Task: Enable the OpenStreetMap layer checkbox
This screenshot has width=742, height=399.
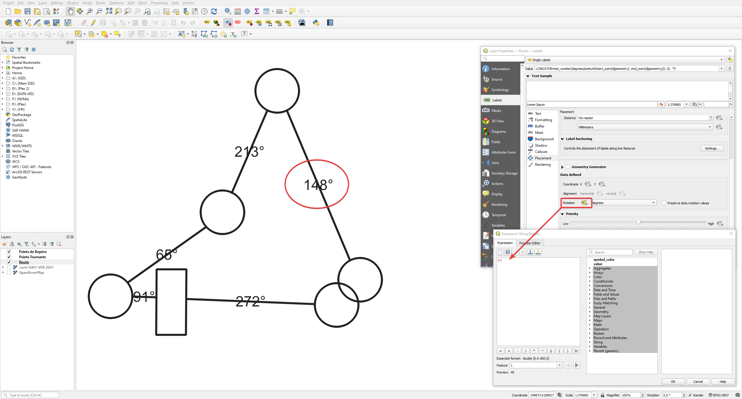Action: [x=9, y=273]
